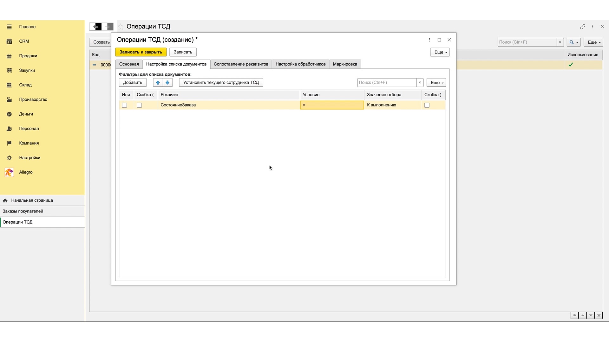Open the dialog's three-dot menu

[429, 40]
